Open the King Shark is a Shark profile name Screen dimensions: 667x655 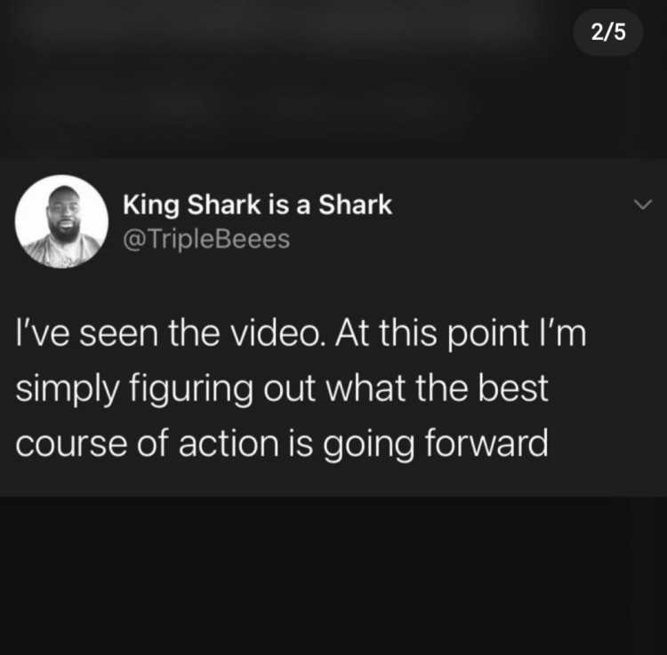tap(257, 205)
